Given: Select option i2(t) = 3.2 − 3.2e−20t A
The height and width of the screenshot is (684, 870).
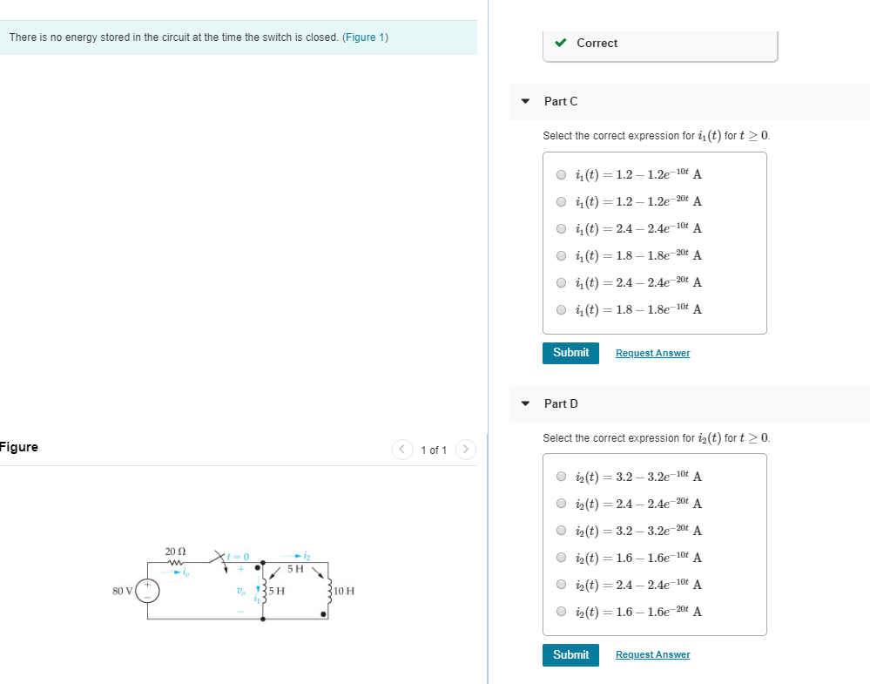Looking at the screenshot, I should tap(562, 531).
